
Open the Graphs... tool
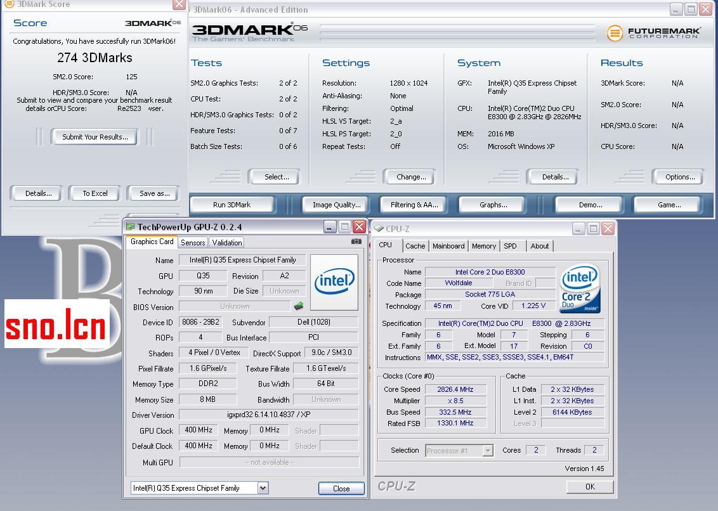pyautogui.click(x=493, y=205)
